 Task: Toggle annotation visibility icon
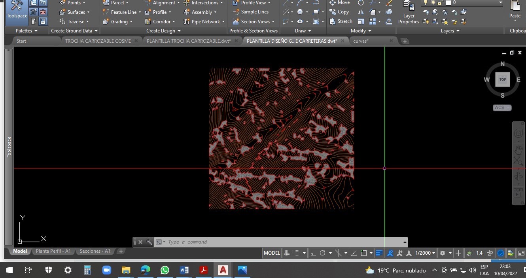tap(390, 253)
